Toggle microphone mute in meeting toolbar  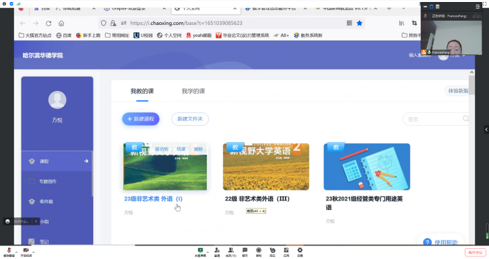(9, 252)
